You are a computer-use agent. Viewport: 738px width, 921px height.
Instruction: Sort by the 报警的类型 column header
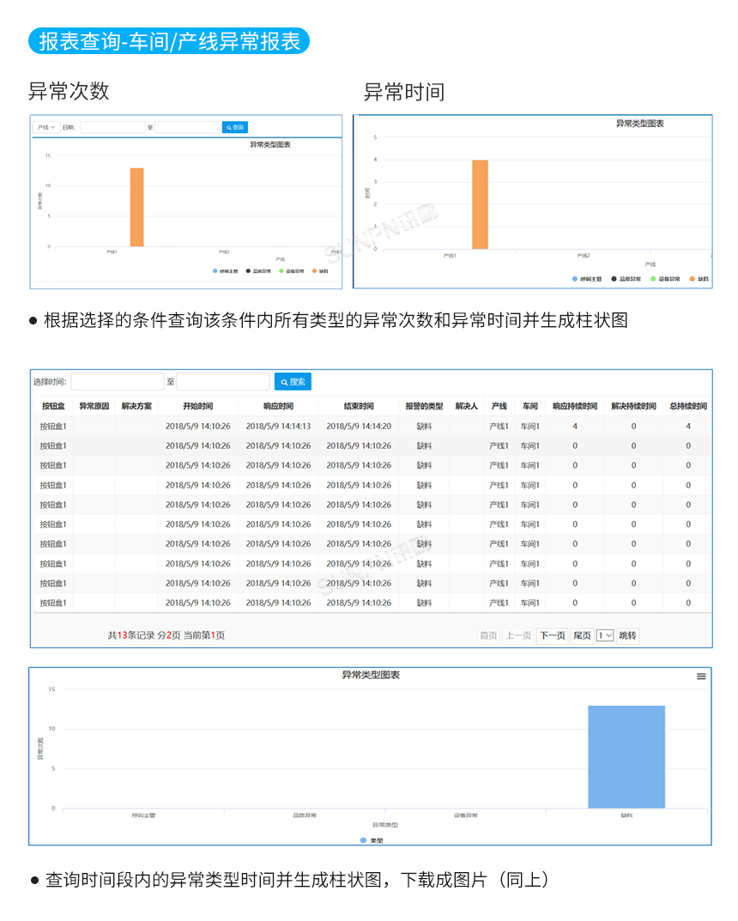(x=424, y=407)
